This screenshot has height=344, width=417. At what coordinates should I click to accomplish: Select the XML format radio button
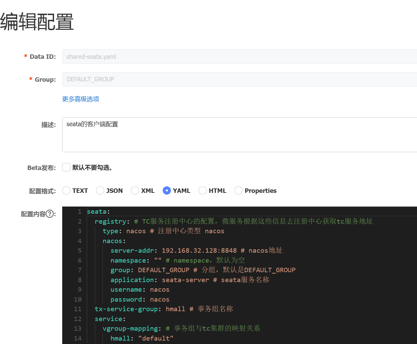(x=135, y=190)
